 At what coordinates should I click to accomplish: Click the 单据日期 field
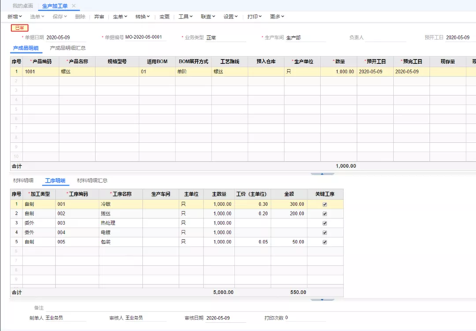point(66,37)
